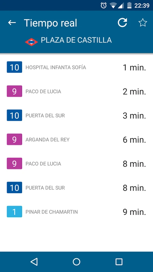Image resolution: width=153 pixels, height=272 pixels.
Task: Tap the PLAZA DE CASTILLA station title
Action: tap(76, 40)
